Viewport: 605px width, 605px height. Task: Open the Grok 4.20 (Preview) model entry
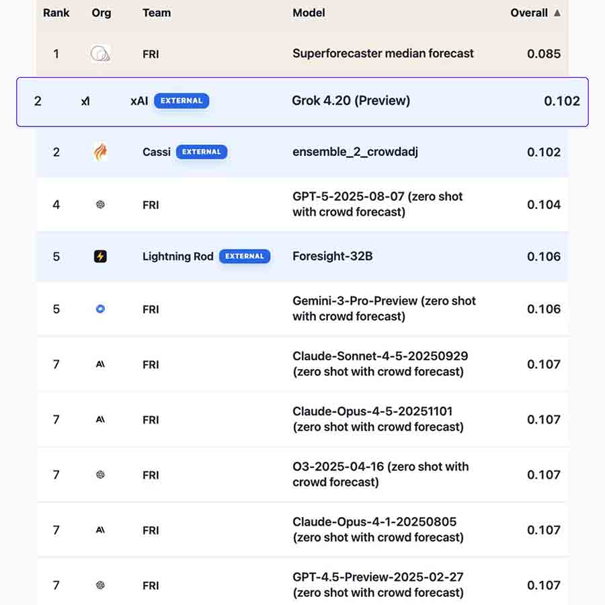tap(351, 101)
